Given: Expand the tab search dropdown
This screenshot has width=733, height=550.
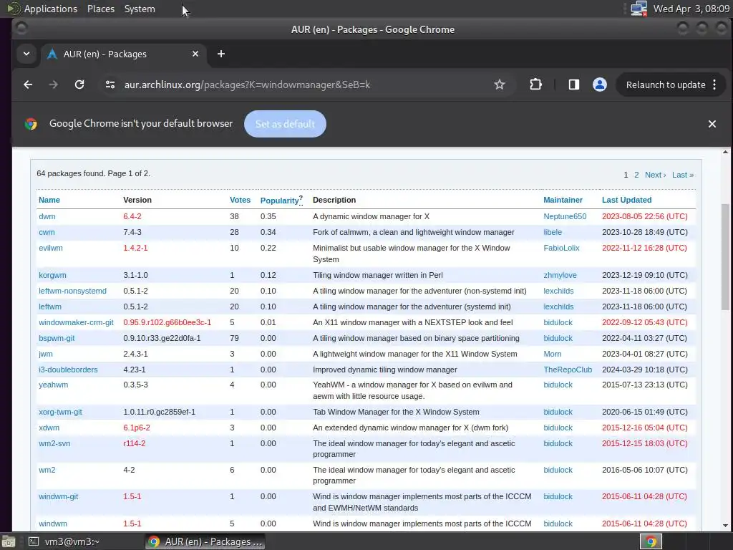Looking at the screenshot, I should pos(26,54).
